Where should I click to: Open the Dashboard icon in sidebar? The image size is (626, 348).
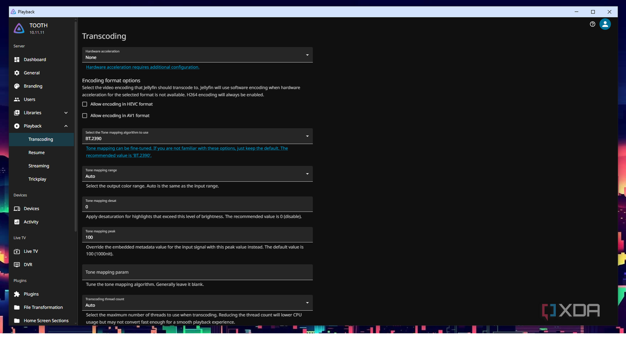17,60
